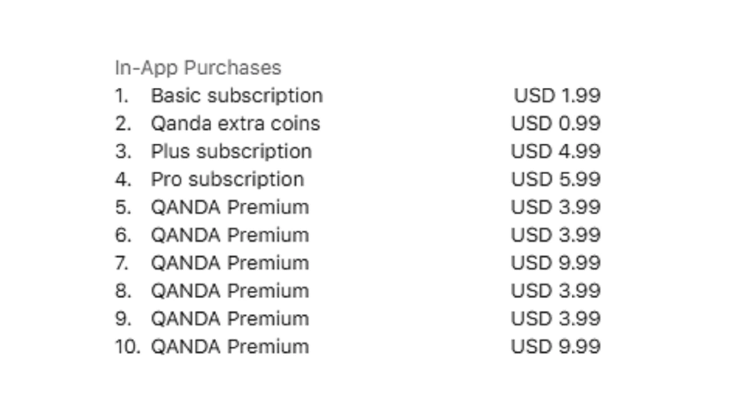Click QANDA Premium at position 9

tap(229, 319)
